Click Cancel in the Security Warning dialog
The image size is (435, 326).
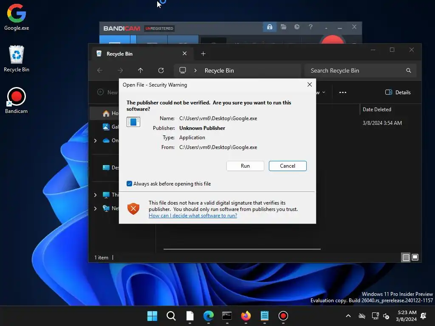coord(288,166)
